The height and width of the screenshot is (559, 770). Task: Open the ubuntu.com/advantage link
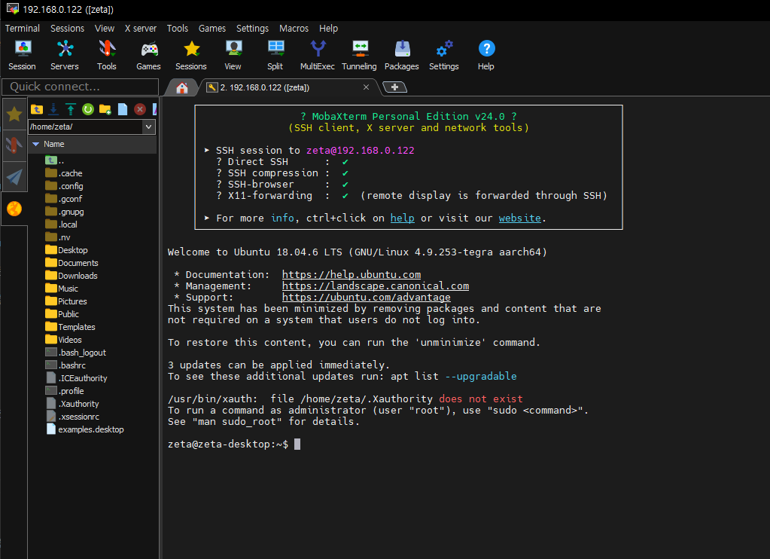pos(366,297)
